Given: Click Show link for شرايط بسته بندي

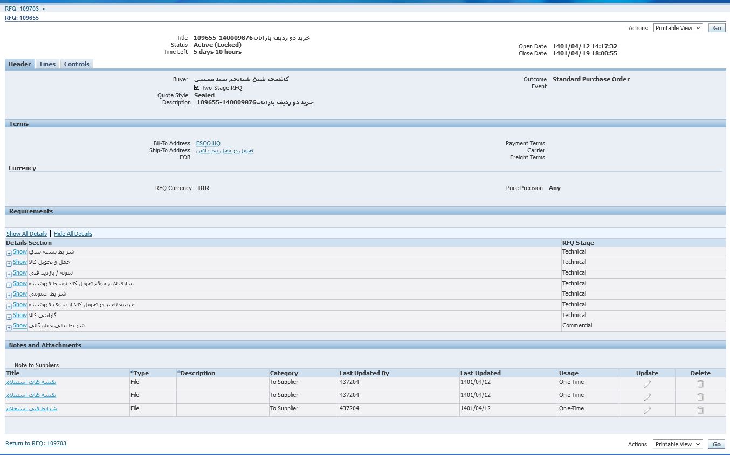Looking at the screenshot, I should point(20,251).
